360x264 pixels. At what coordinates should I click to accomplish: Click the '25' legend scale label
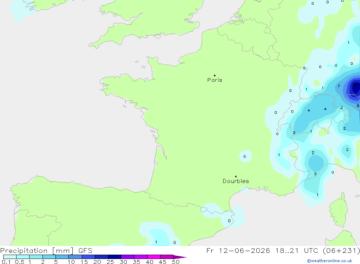[111, 262]
